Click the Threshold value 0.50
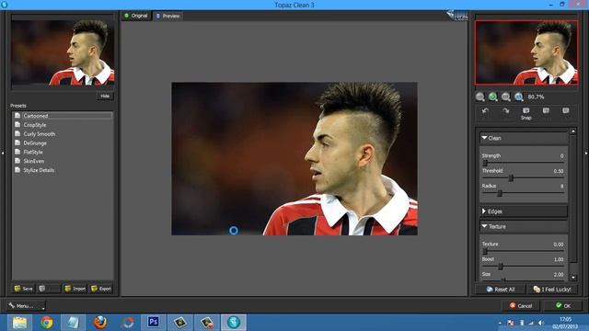 tap(559, 171)
